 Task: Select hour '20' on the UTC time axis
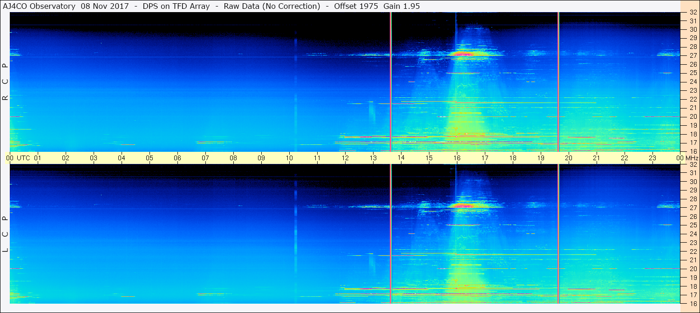point(569,158)
